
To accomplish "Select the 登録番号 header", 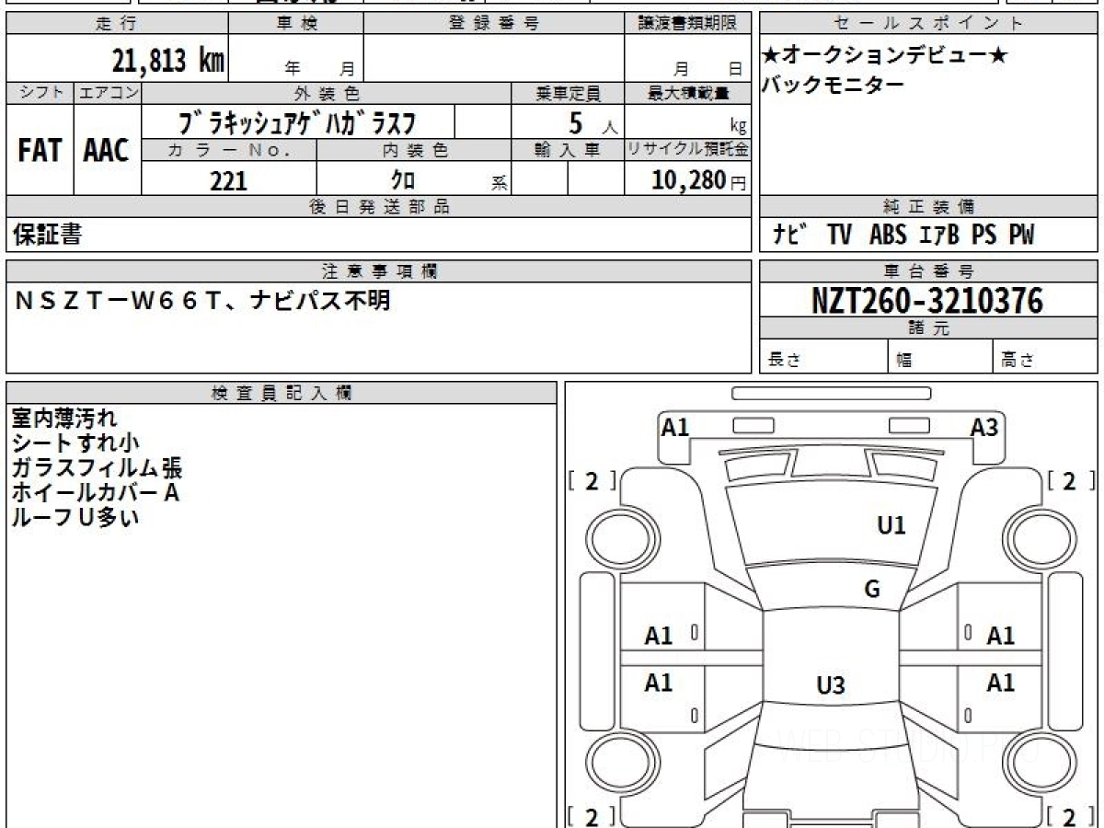I will tap(494, 24).
